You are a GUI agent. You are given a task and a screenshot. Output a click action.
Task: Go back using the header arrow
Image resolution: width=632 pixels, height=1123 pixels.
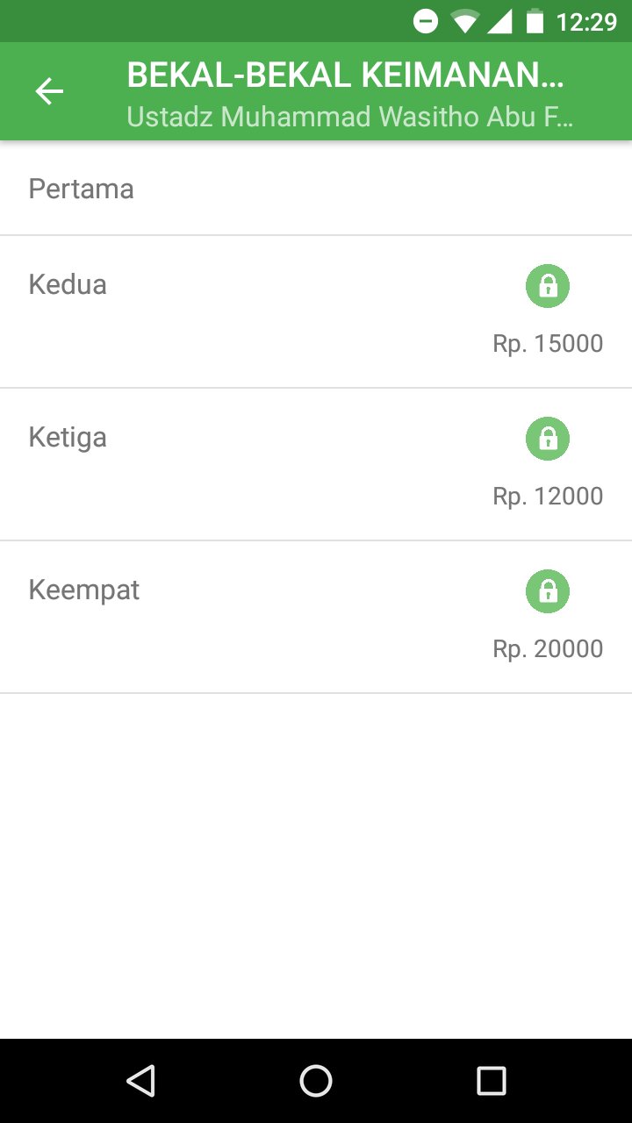pyautogui.click(x=49, y=91)
